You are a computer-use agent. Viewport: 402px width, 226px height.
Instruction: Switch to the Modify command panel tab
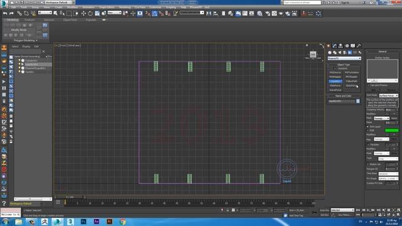tap(335, 46)
